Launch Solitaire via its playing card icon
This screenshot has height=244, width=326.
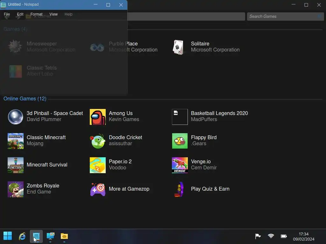coord(178,47)
